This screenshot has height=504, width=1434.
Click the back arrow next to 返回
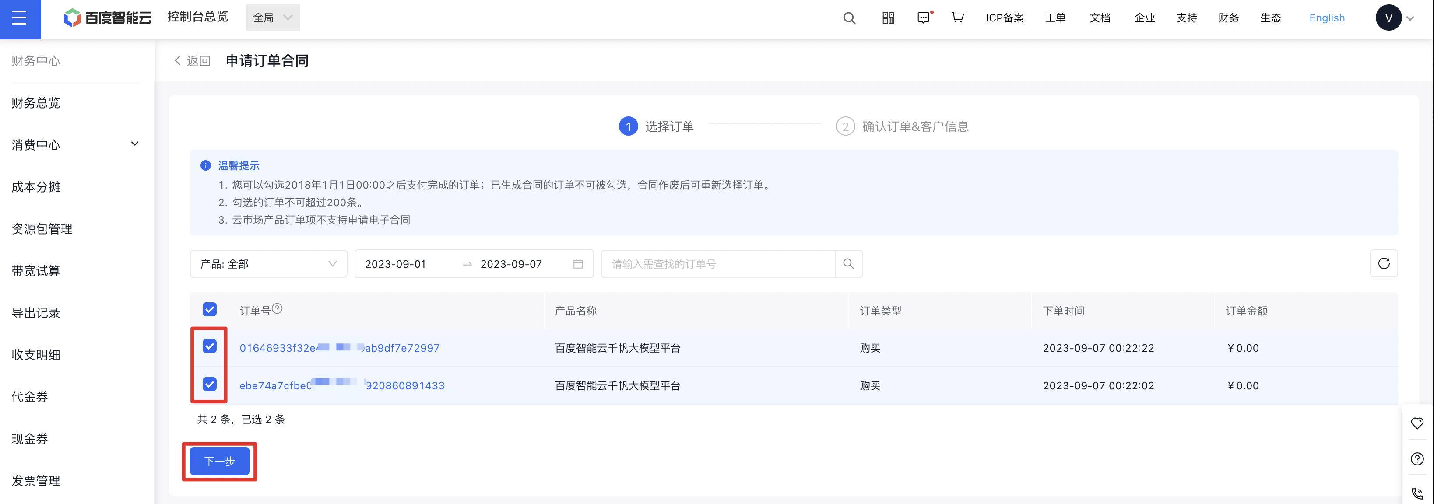point(178,61)
